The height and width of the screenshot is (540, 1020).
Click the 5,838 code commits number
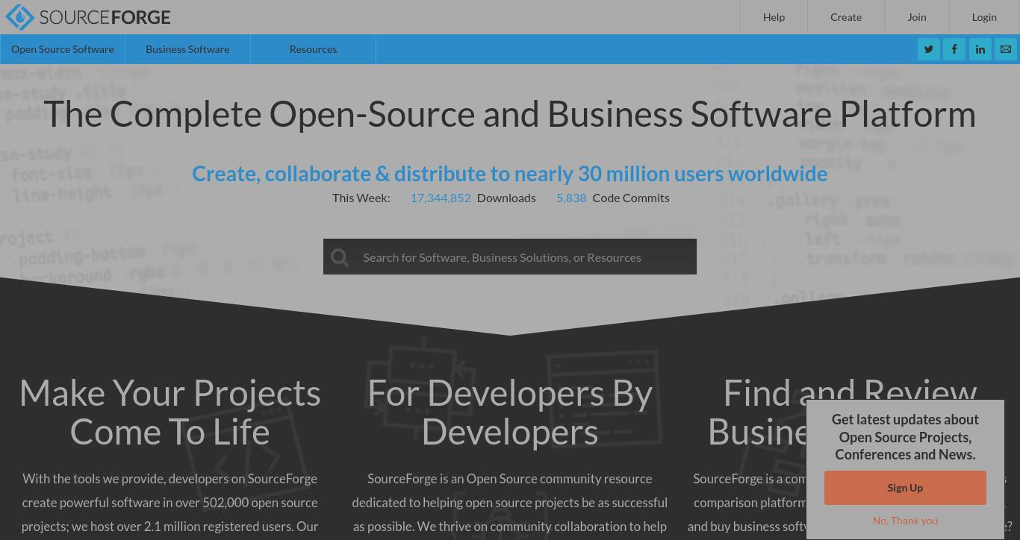(571, 198)
